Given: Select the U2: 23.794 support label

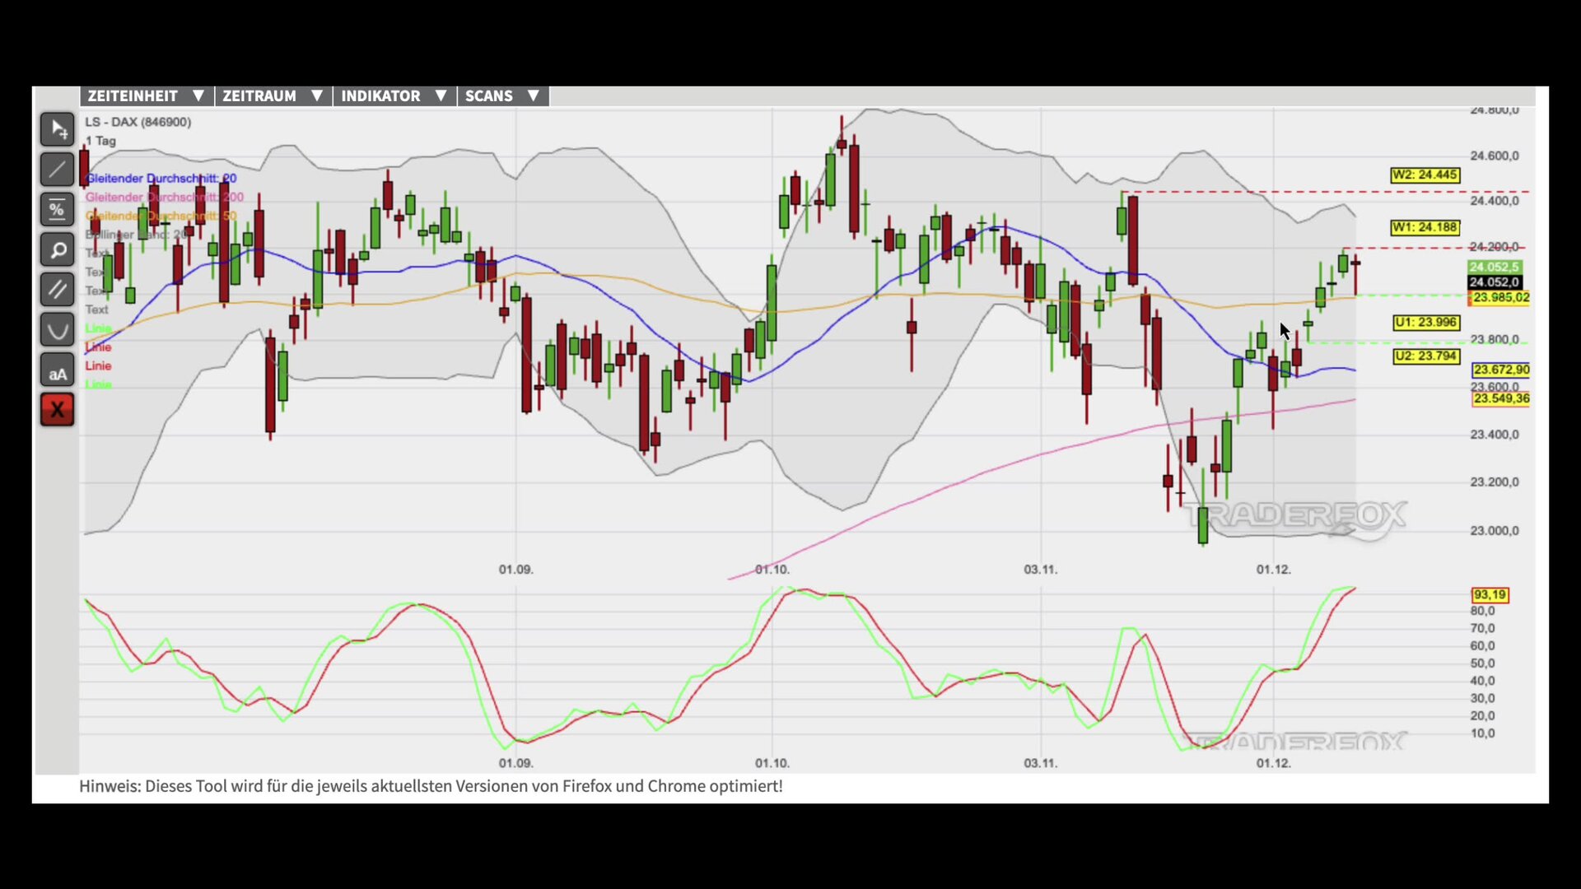Looking at the screenshot, I should pos(1426,356).
